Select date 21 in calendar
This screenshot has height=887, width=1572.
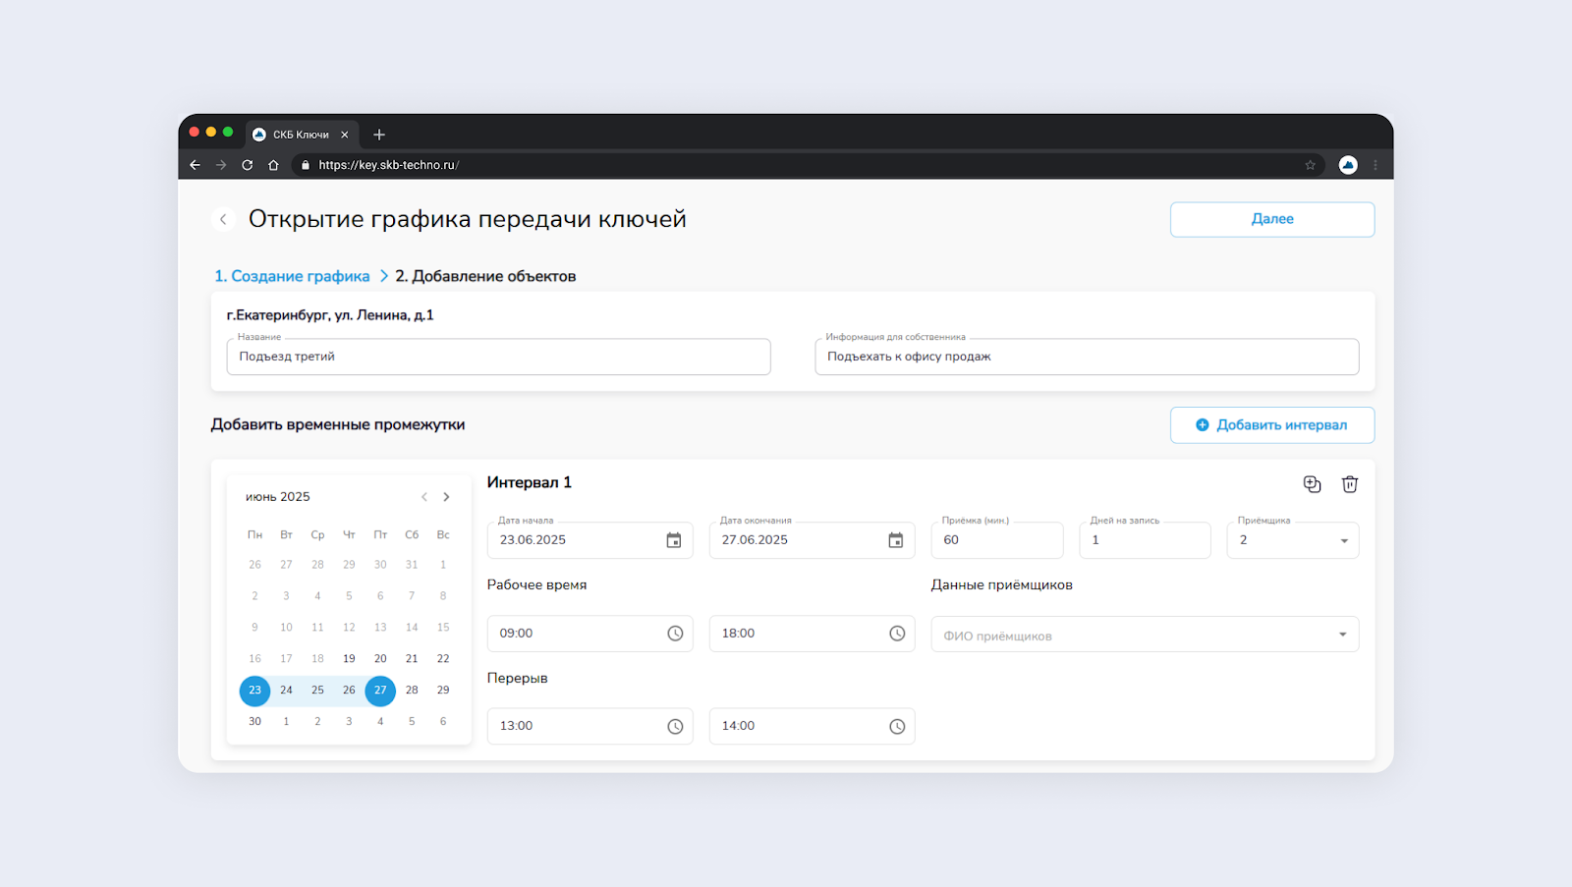[412, 659]
